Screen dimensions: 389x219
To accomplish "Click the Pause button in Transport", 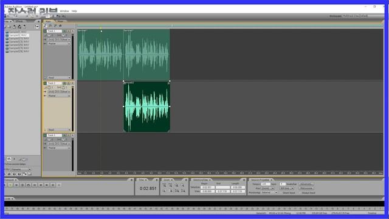I will pos(16,185).
